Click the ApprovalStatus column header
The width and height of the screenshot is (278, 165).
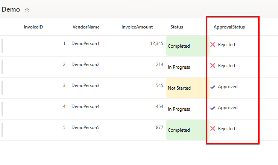pyautogui.click(x=229, y=27)
